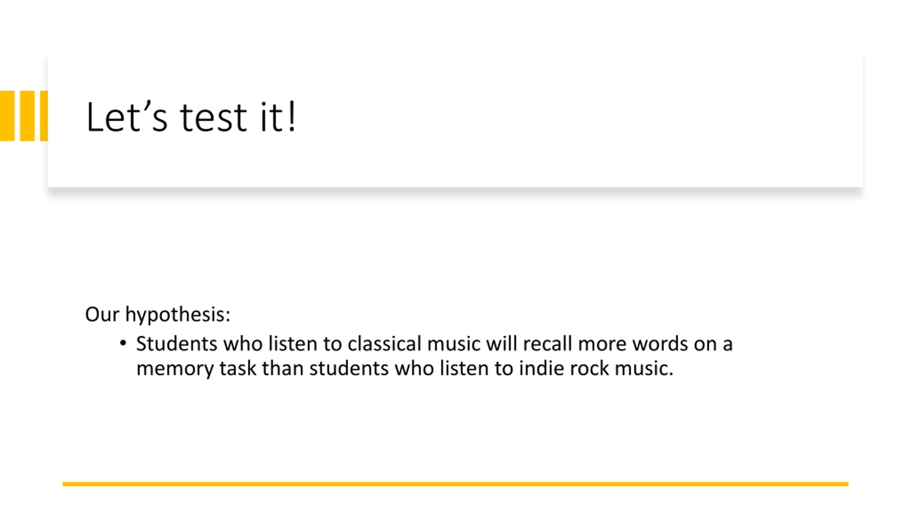Screen dimensions: 911x512
Task: Click the bullet point marker before "Students"
Action: (123, 343)
